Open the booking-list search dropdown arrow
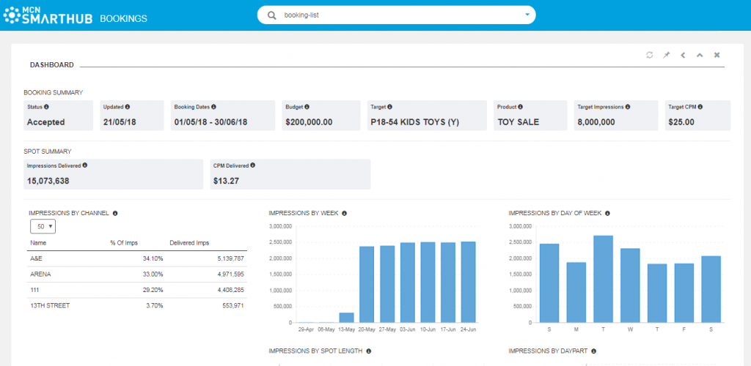Screen dimensions: 751x366 coord(527,15)
